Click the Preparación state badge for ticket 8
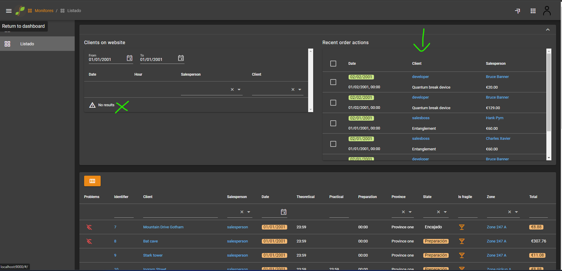Viewport: 562px width, 271px height. coord(436,241)
